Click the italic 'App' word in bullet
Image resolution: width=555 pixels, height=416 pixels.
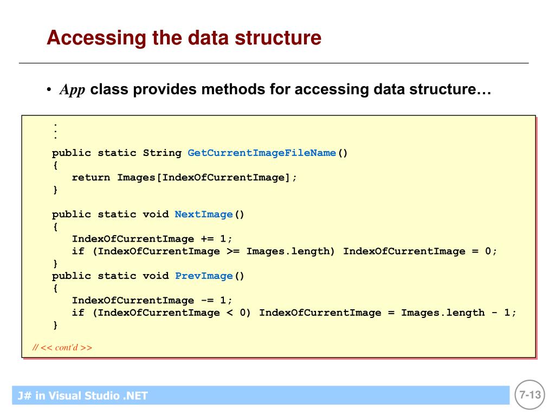[72, 90]
